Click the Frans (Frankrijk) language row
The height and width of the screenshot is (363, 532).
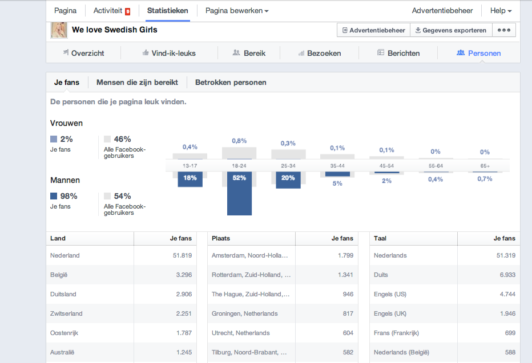coord(445,333)
